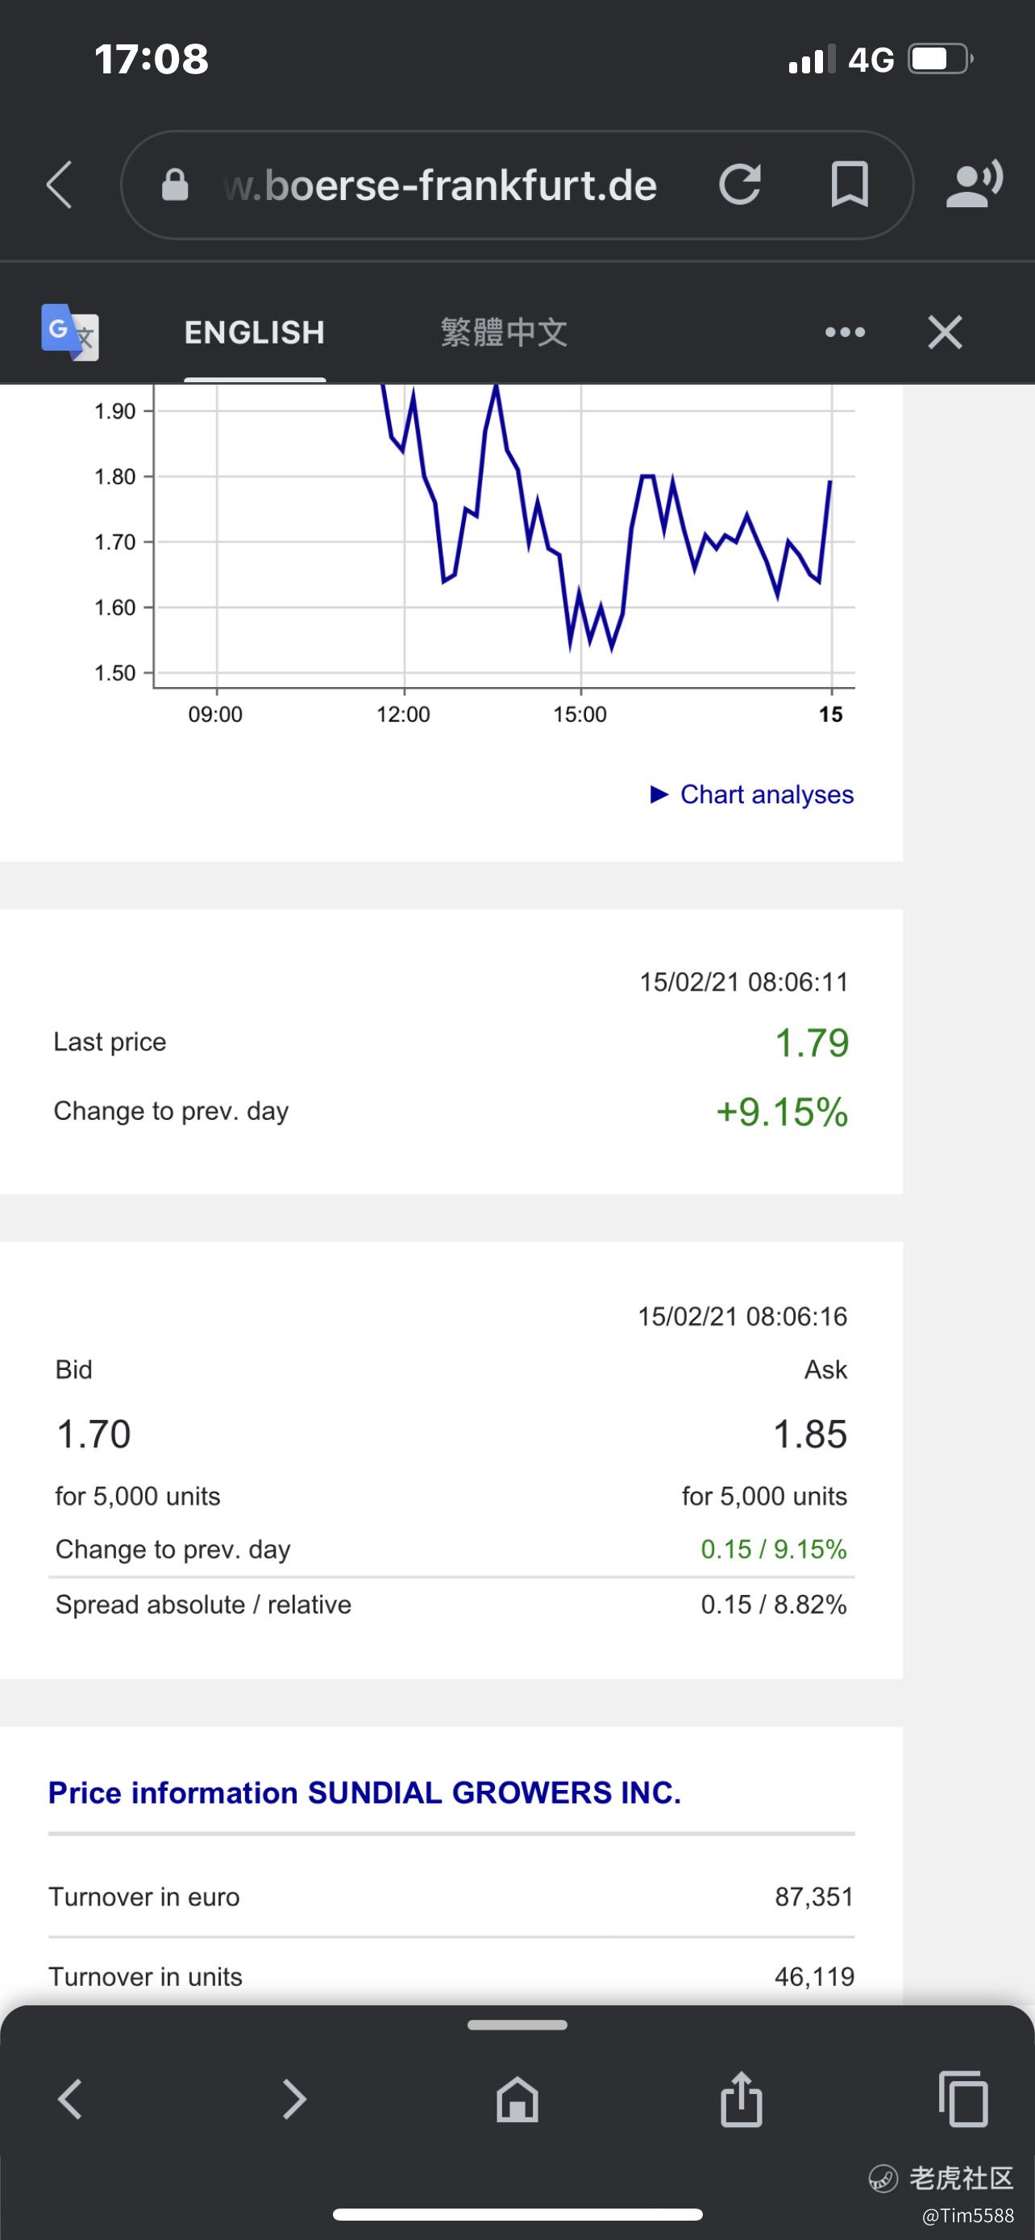Open the tabs overview icon

point(964,2099)
